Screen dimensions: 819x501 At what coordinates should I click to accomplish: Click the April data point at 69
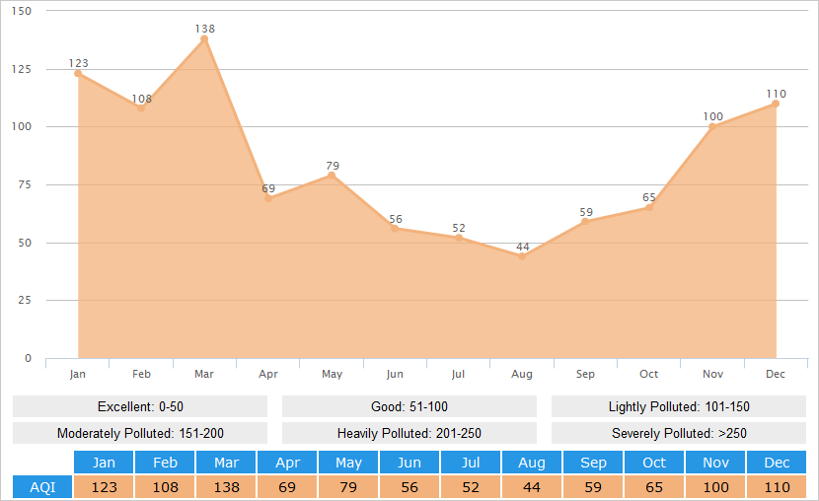268,198
